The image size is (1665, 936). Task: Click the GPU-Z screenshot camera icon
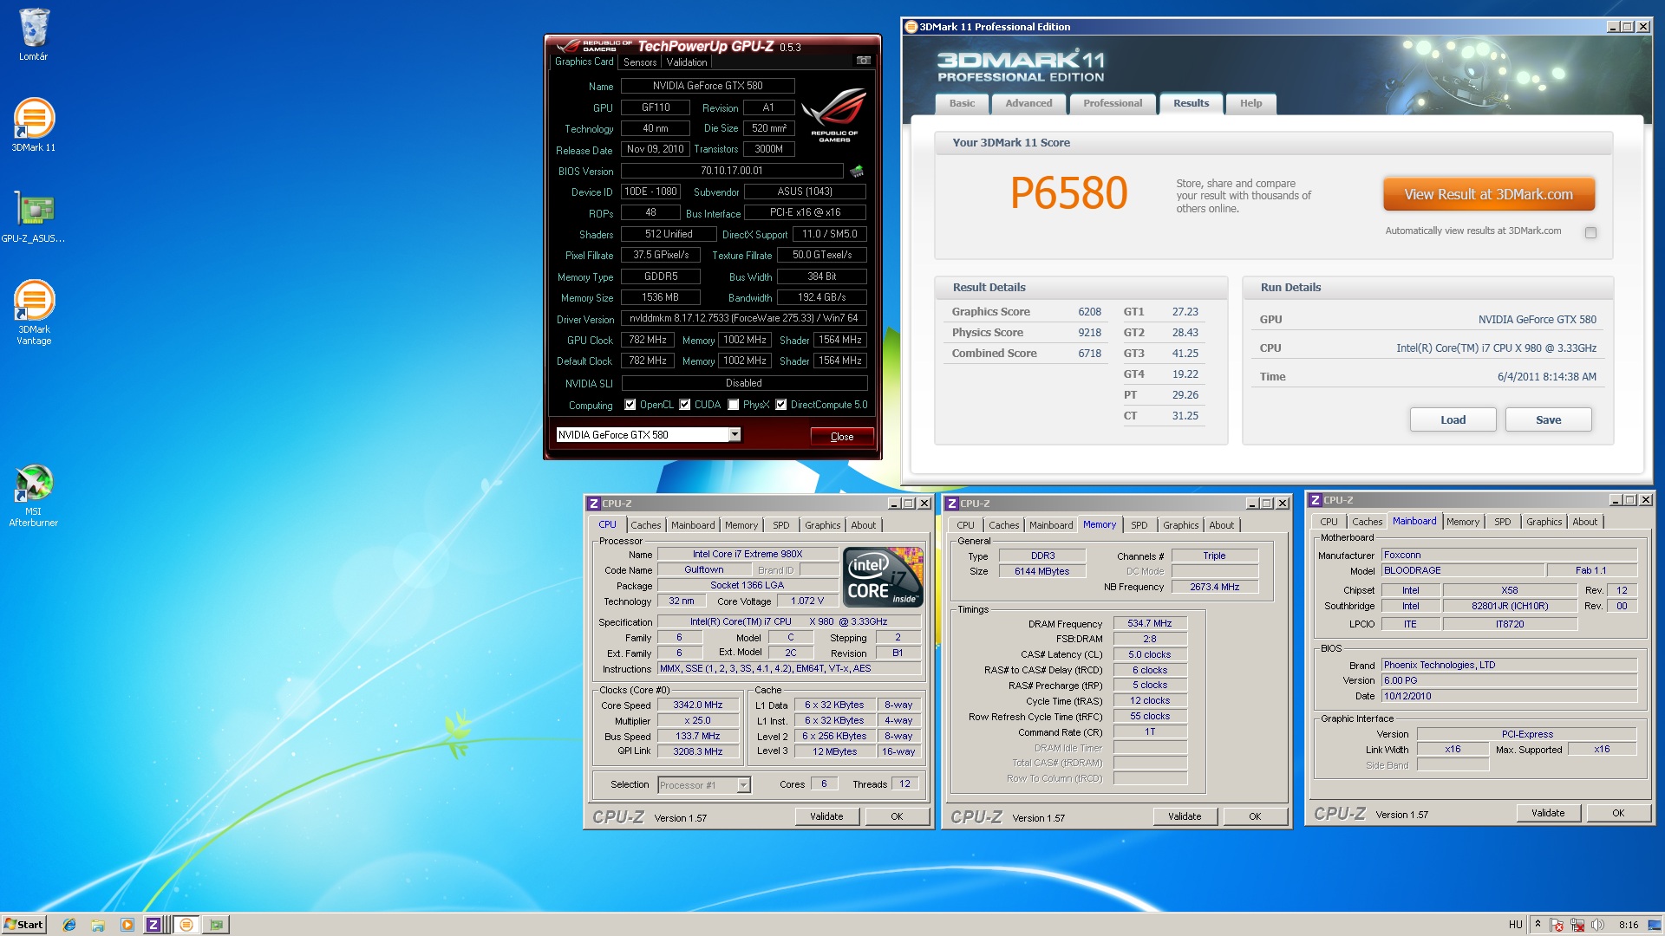863,61
